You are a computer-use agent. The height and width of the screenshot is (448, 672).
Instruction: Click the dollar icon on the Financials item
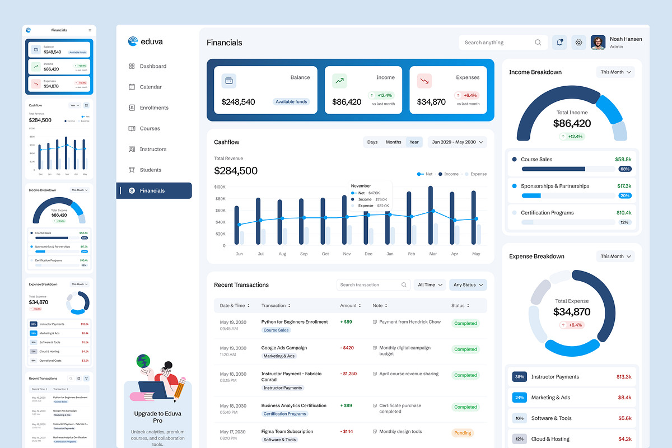click(132, 190)
